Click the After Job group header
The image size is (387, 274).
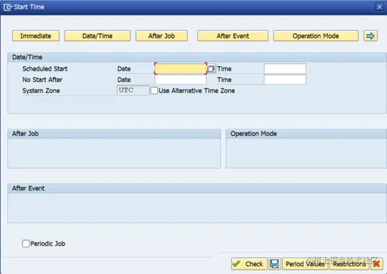click(x=114, y=134)
